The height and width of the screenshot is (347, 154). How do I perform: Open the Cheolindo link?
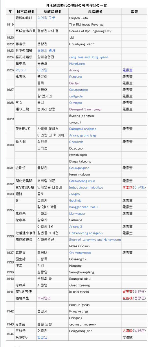(x=76, y=142)
